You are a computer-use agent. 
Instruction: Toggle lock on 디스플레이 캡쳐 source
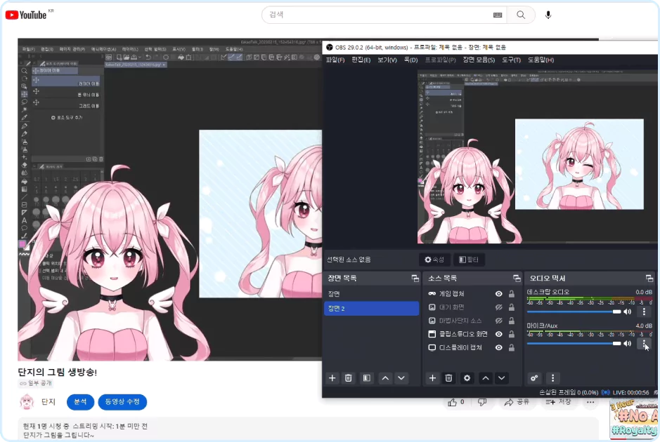[512, 347]
